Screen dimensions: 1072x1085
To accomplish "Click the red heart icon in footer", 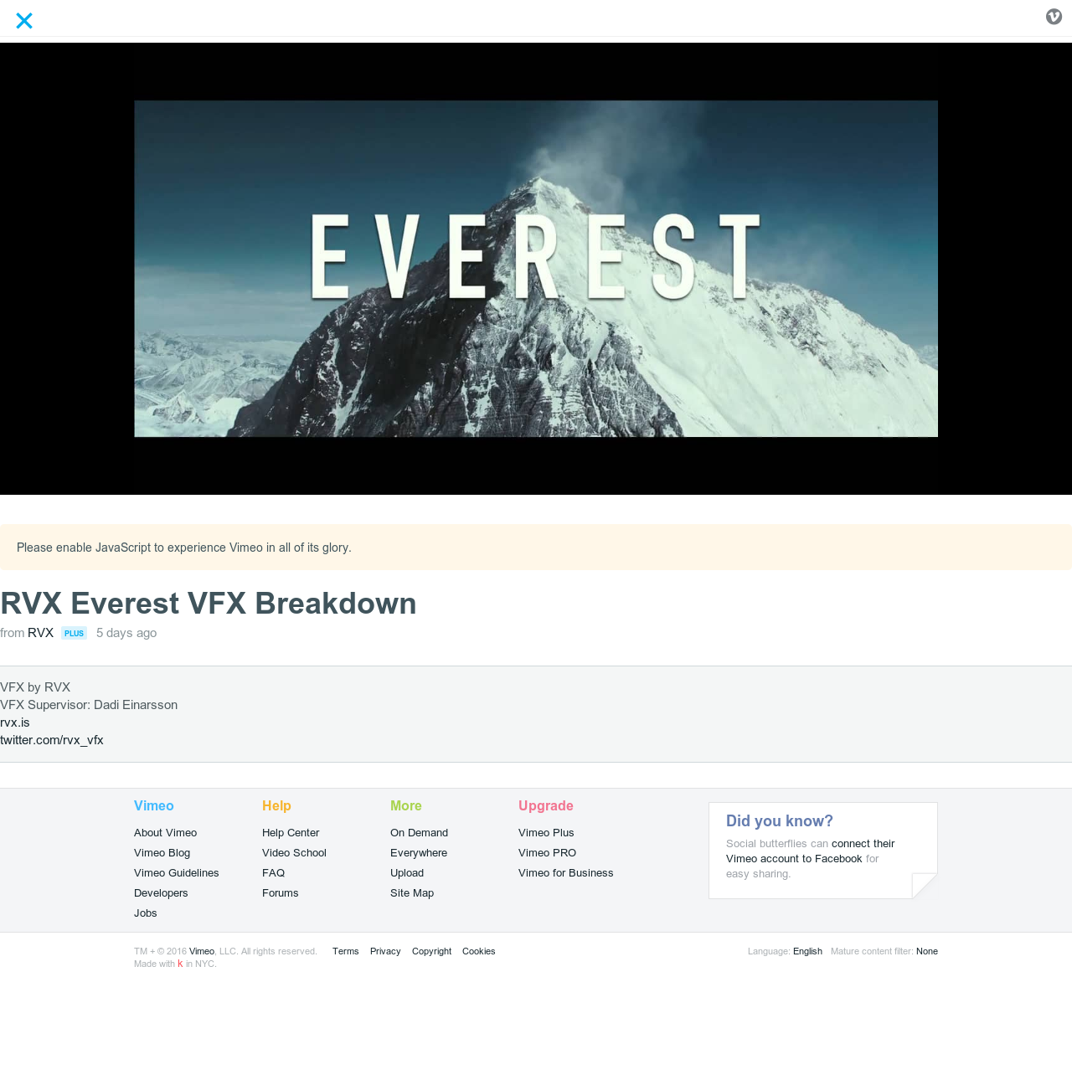I will pos(180,964).
